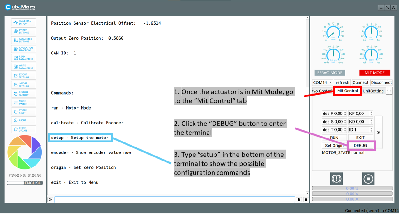
Task: Click the Restore Factory button
Action: pos(23,94)
